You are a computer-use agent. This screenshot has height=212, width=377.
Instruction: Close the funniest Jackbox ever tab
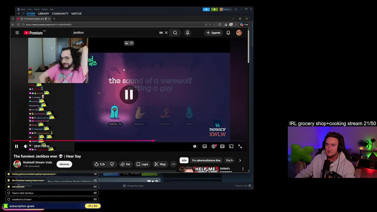click(49, 19)
